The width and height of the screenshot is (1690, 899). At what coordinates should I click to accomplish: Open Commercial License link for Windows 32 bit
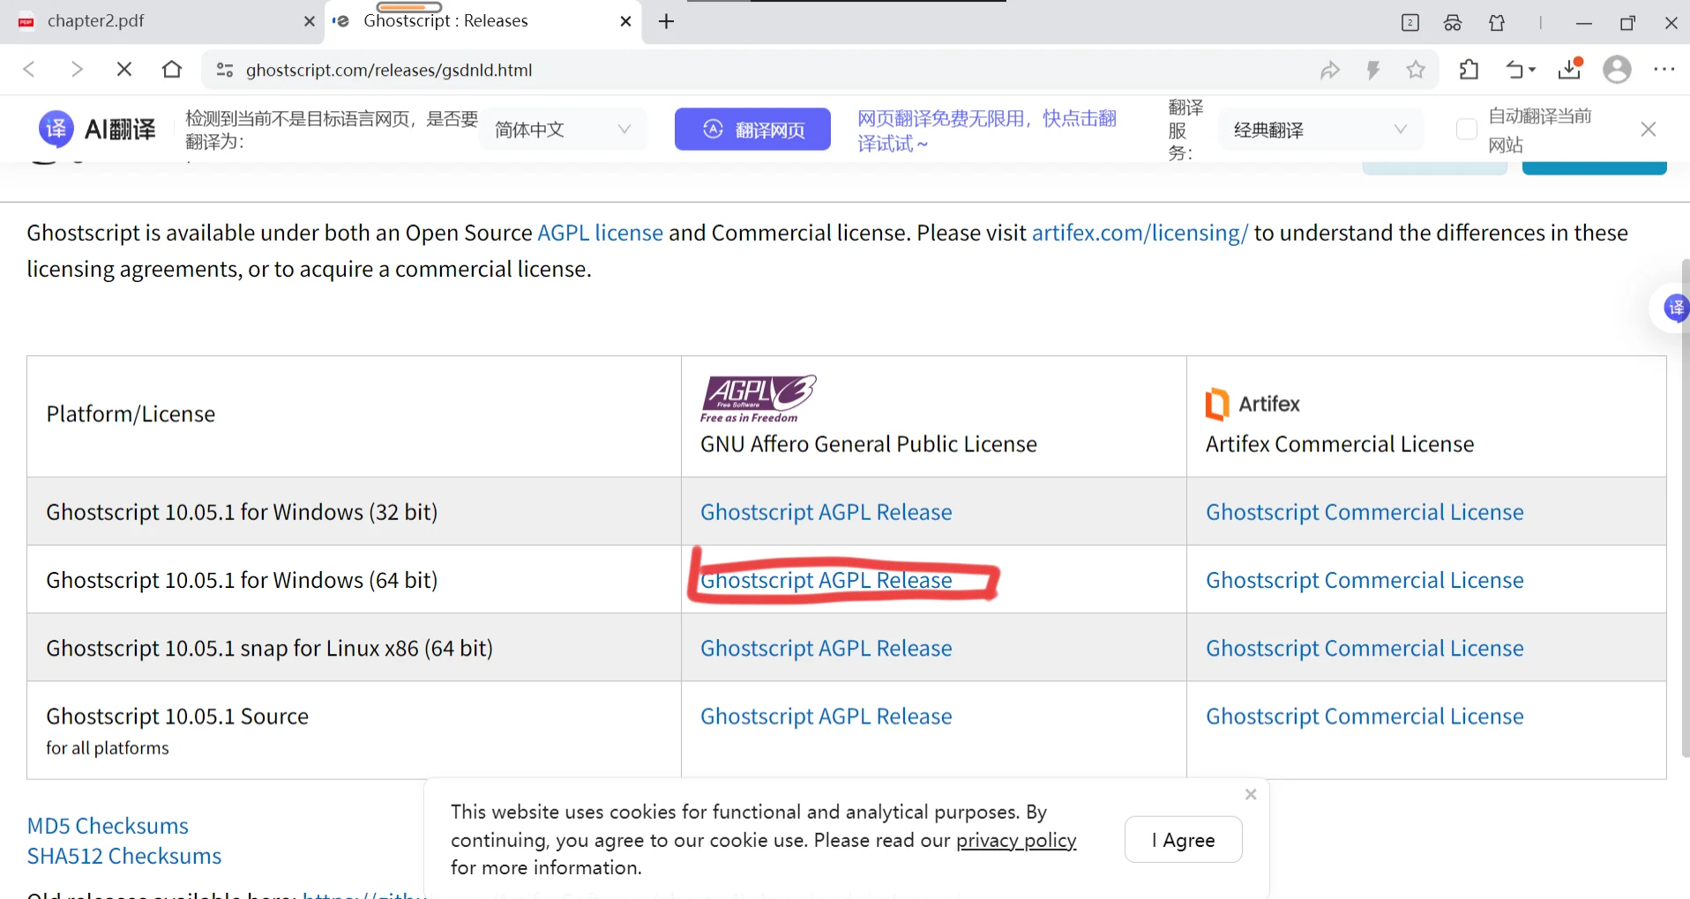coord(1365,512)
